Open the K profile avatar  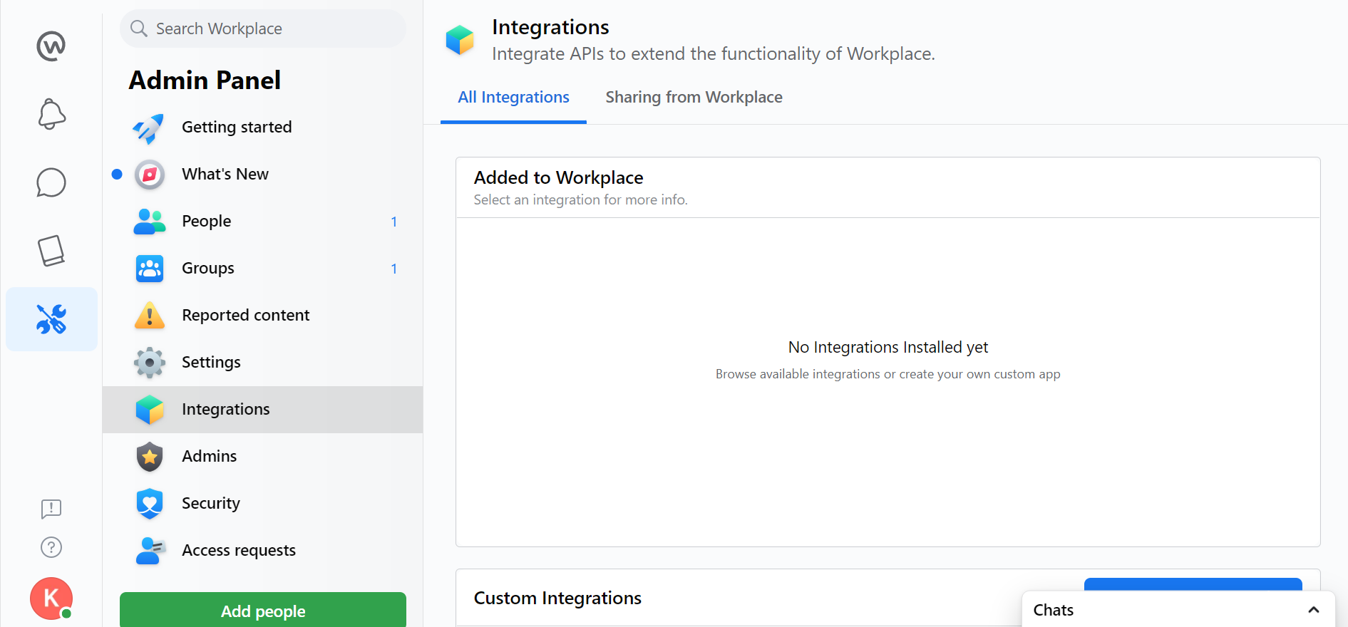tap(51, 598)
